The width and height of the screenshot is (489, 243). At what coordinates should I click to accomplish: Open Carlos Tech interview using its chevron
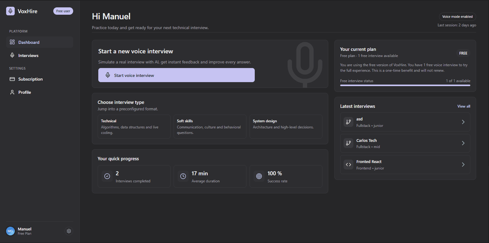463,143
